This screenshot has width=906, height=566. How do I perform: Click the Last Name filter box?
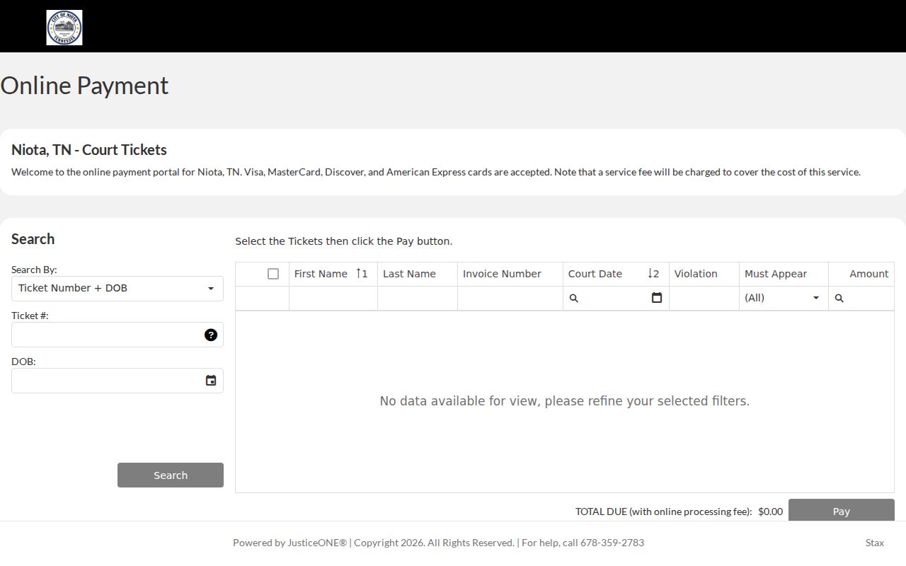418,298
